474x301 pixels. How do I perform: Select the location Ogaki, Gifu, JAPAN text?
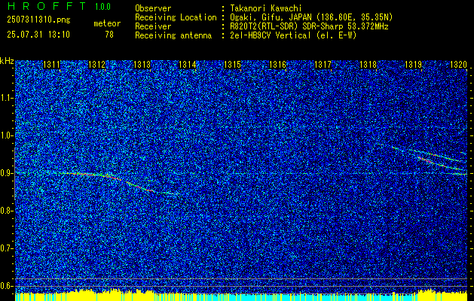click(311, 17)
